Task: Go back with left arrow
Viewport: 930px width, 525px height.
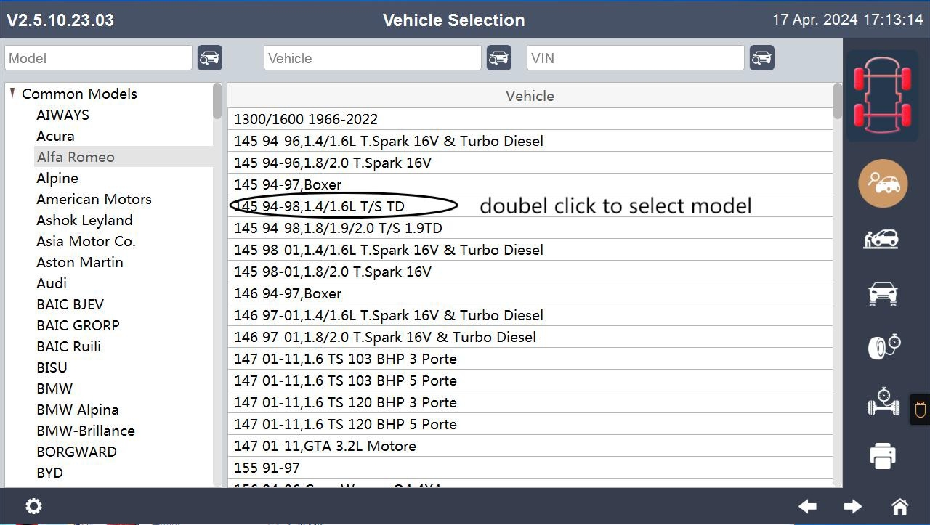Action: [x=807, y=506]
